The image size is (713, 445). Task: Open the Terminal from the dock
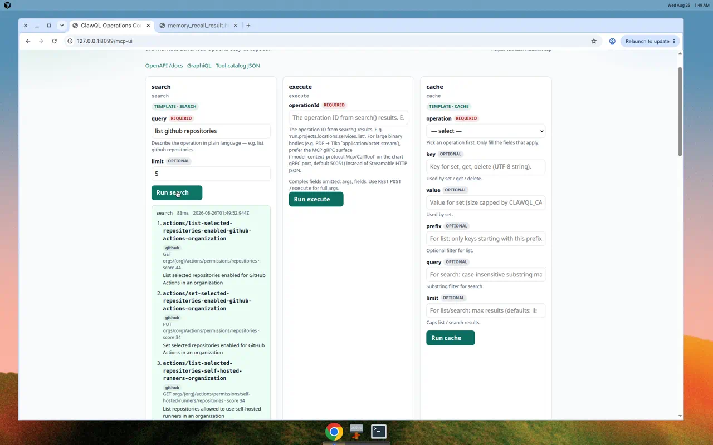[379, 432]
